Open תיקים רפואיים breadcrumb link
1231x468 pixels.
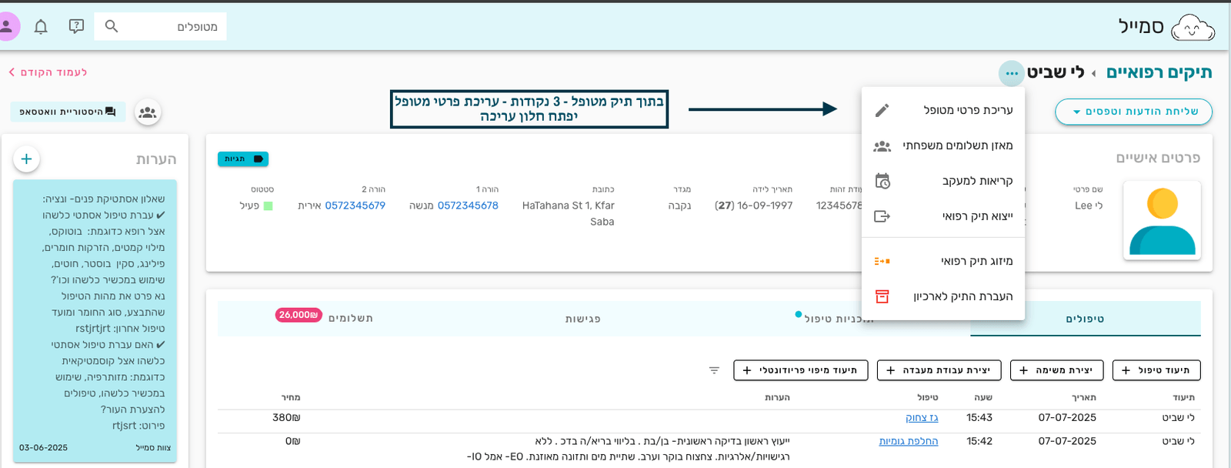1159,72
